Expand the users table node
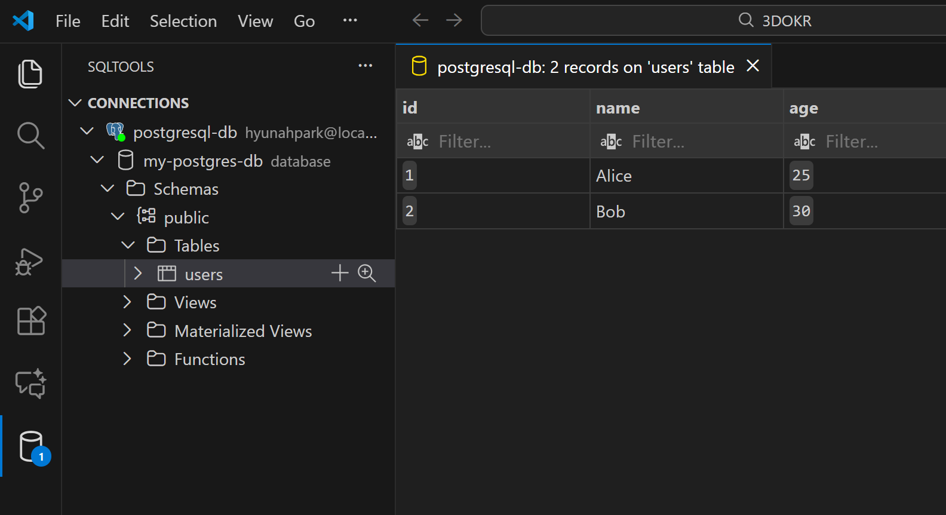The height and width of the screenshot is (515, 946). 138,274
